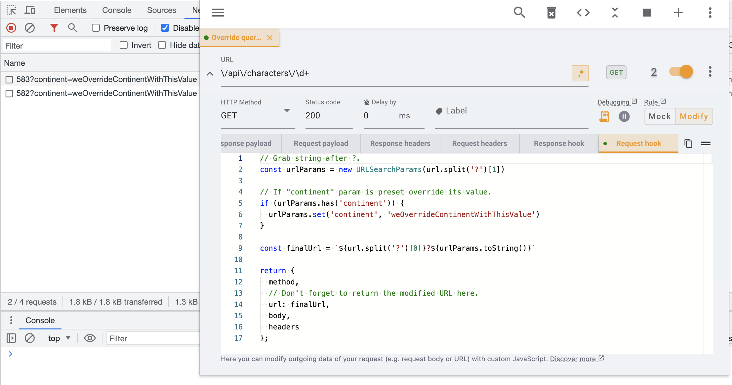
Task: Check the Invert filter checkbox
Action: 124,45
